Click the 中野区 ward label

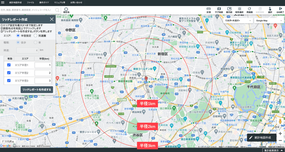coord(70,30)
